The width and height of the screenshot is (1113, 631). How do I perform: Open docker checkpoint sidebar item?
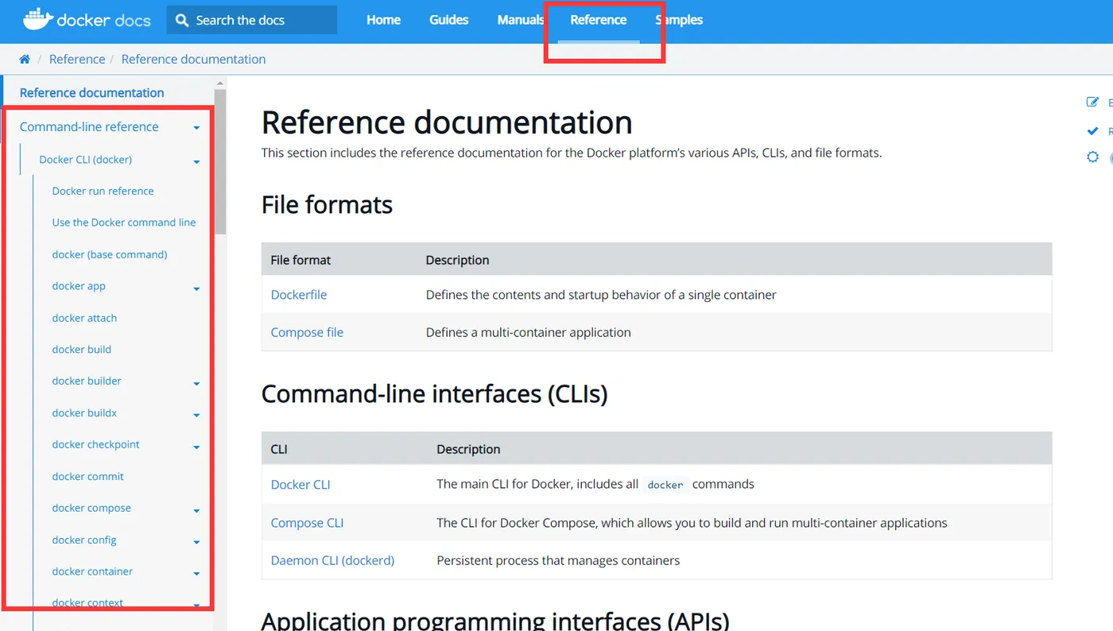[95, 444]
